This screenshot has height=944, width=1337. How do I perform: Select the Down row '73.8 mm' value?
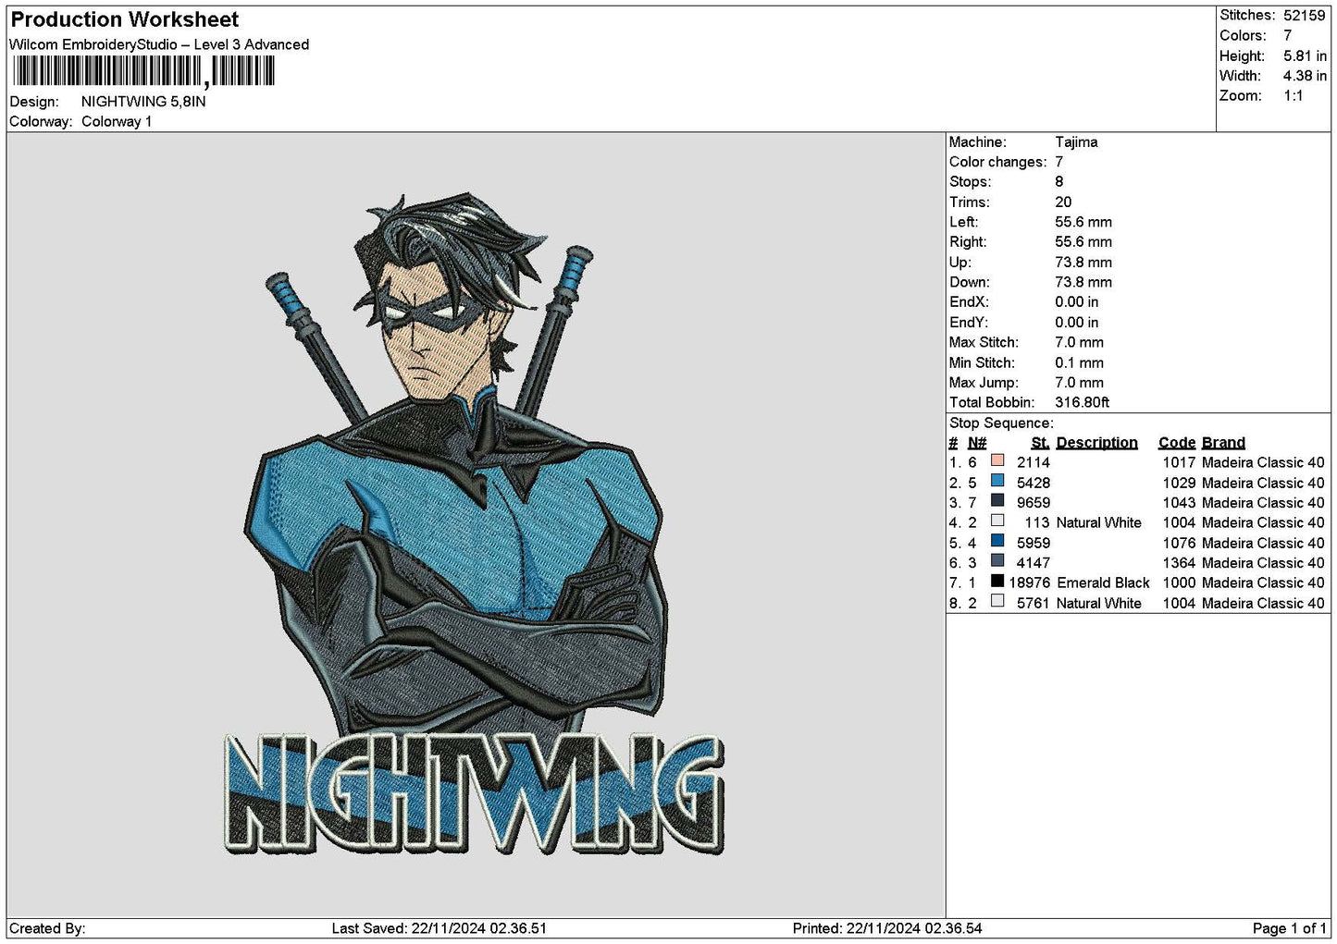1083,283
